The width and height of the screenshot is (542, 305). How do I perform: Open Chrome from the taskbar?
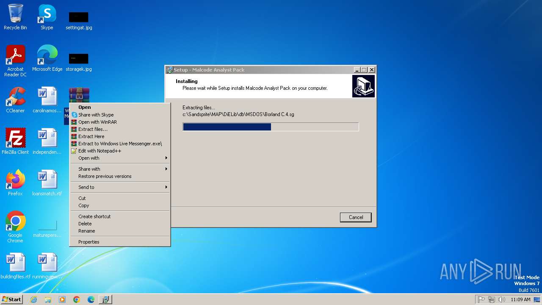[x=77, y=299]
